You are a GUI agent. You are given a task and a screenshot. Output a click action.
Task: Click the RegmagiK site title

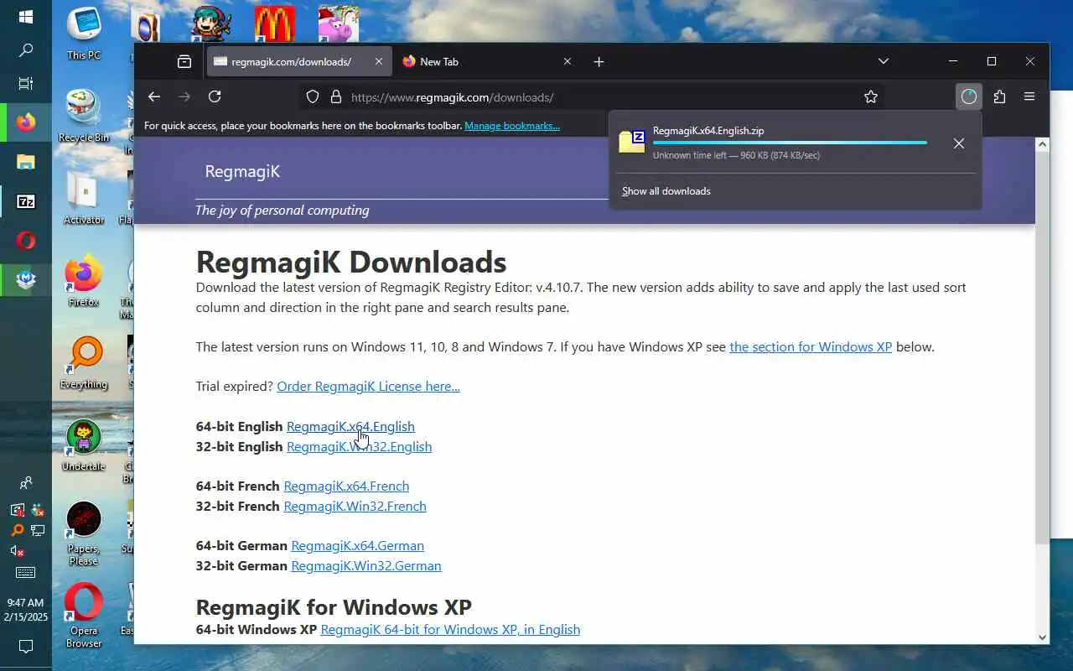tap(242, 171)
